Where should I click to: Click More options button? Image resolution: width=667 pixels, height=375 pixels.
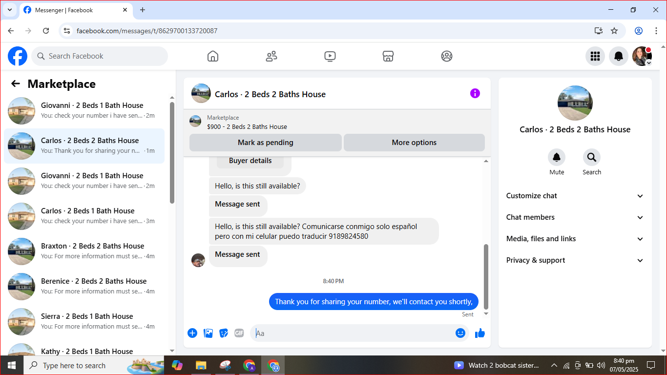pyautogui.click(x=414, y=143)
